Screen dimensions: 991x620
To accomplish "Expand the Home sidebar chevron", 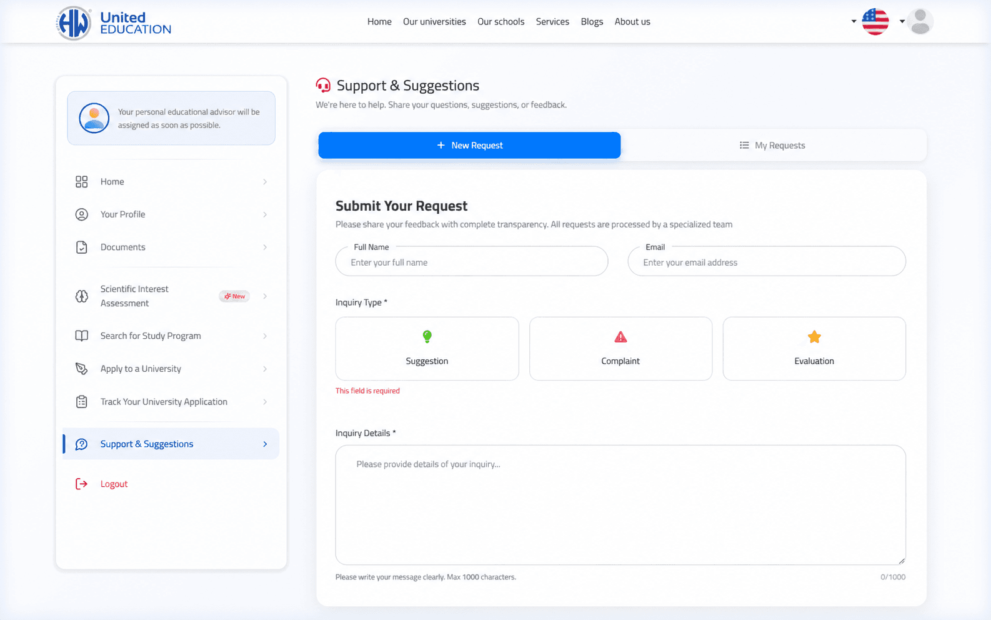I will coord(265,182).
